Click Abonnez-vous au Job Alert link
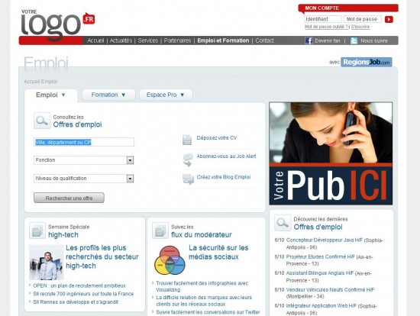The image size is (420, 316). tap(226, 156)
